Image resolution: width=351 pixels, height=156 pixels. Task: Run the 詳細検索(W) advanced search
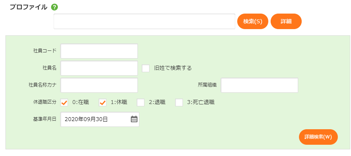click(318, 137)
